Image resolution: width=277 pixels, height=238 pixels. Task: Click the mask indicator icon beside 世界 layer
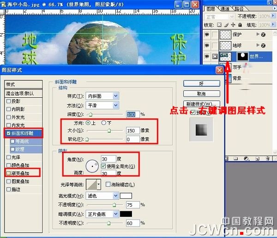tap(215, 56)
